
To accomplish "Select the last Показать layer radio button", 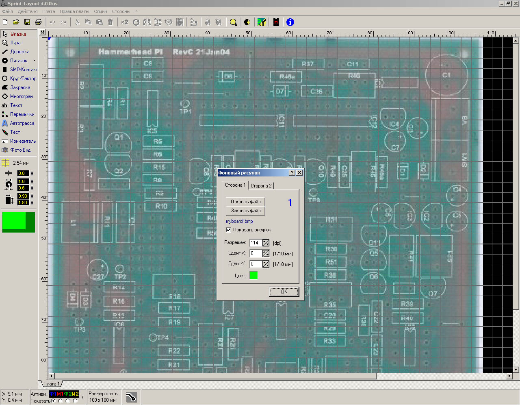I will coord(75,401).
